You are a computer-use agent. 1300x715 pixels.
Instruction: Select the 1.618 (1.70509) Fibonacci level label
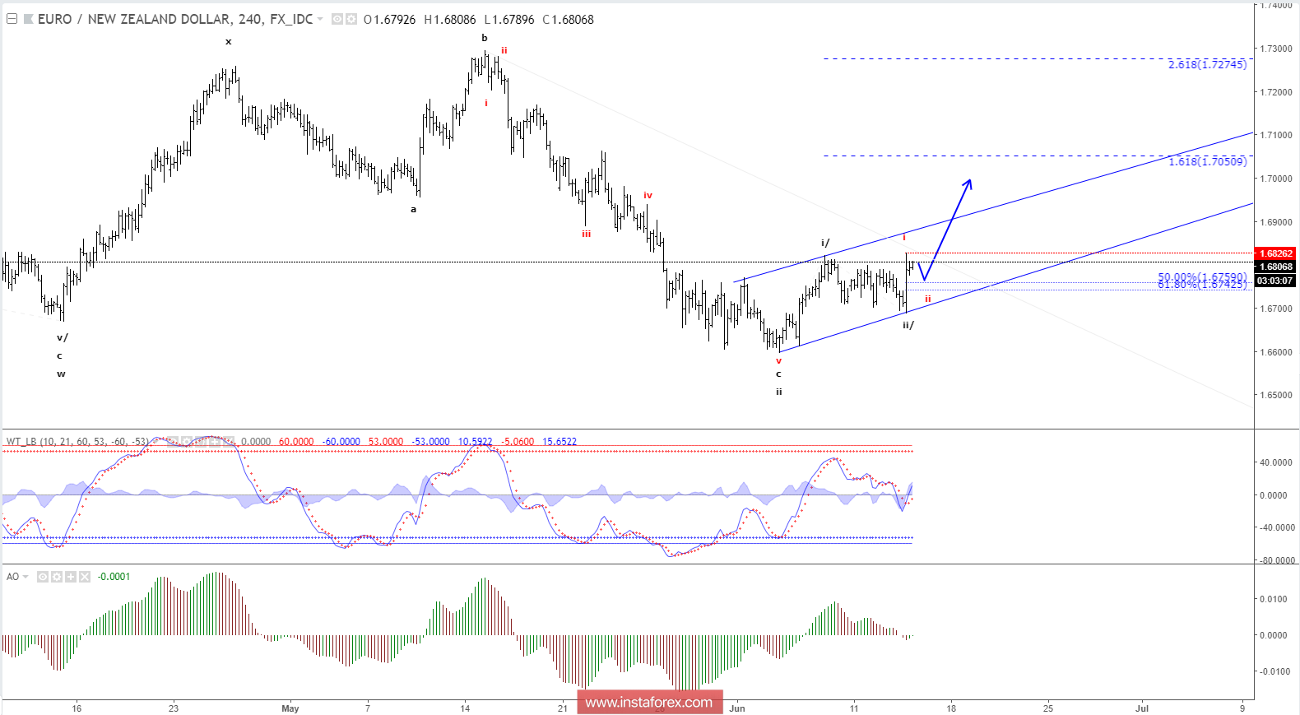(1207, 162)
